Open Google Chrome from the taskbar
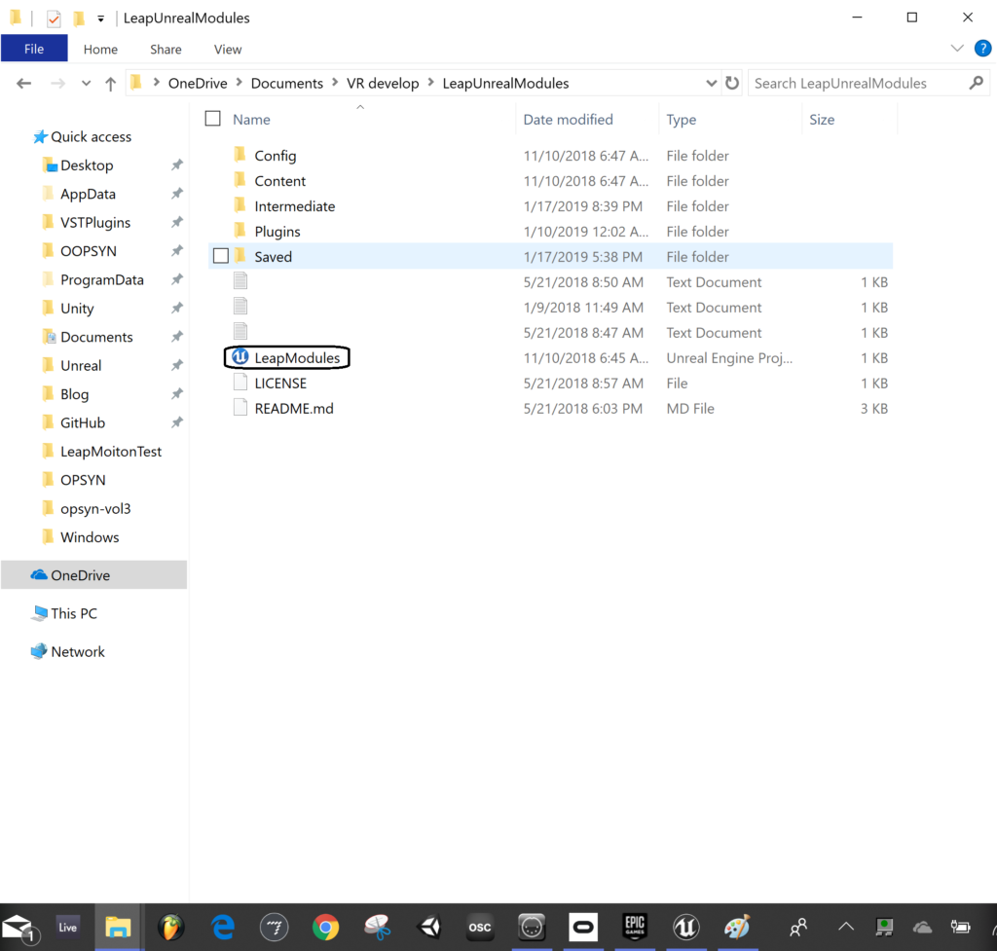The height and width of the screenshot is (951, 997). [325, 927]
